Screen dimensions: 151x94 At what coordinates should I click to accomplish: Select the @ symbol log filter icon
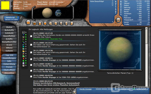tap(23, 63)
